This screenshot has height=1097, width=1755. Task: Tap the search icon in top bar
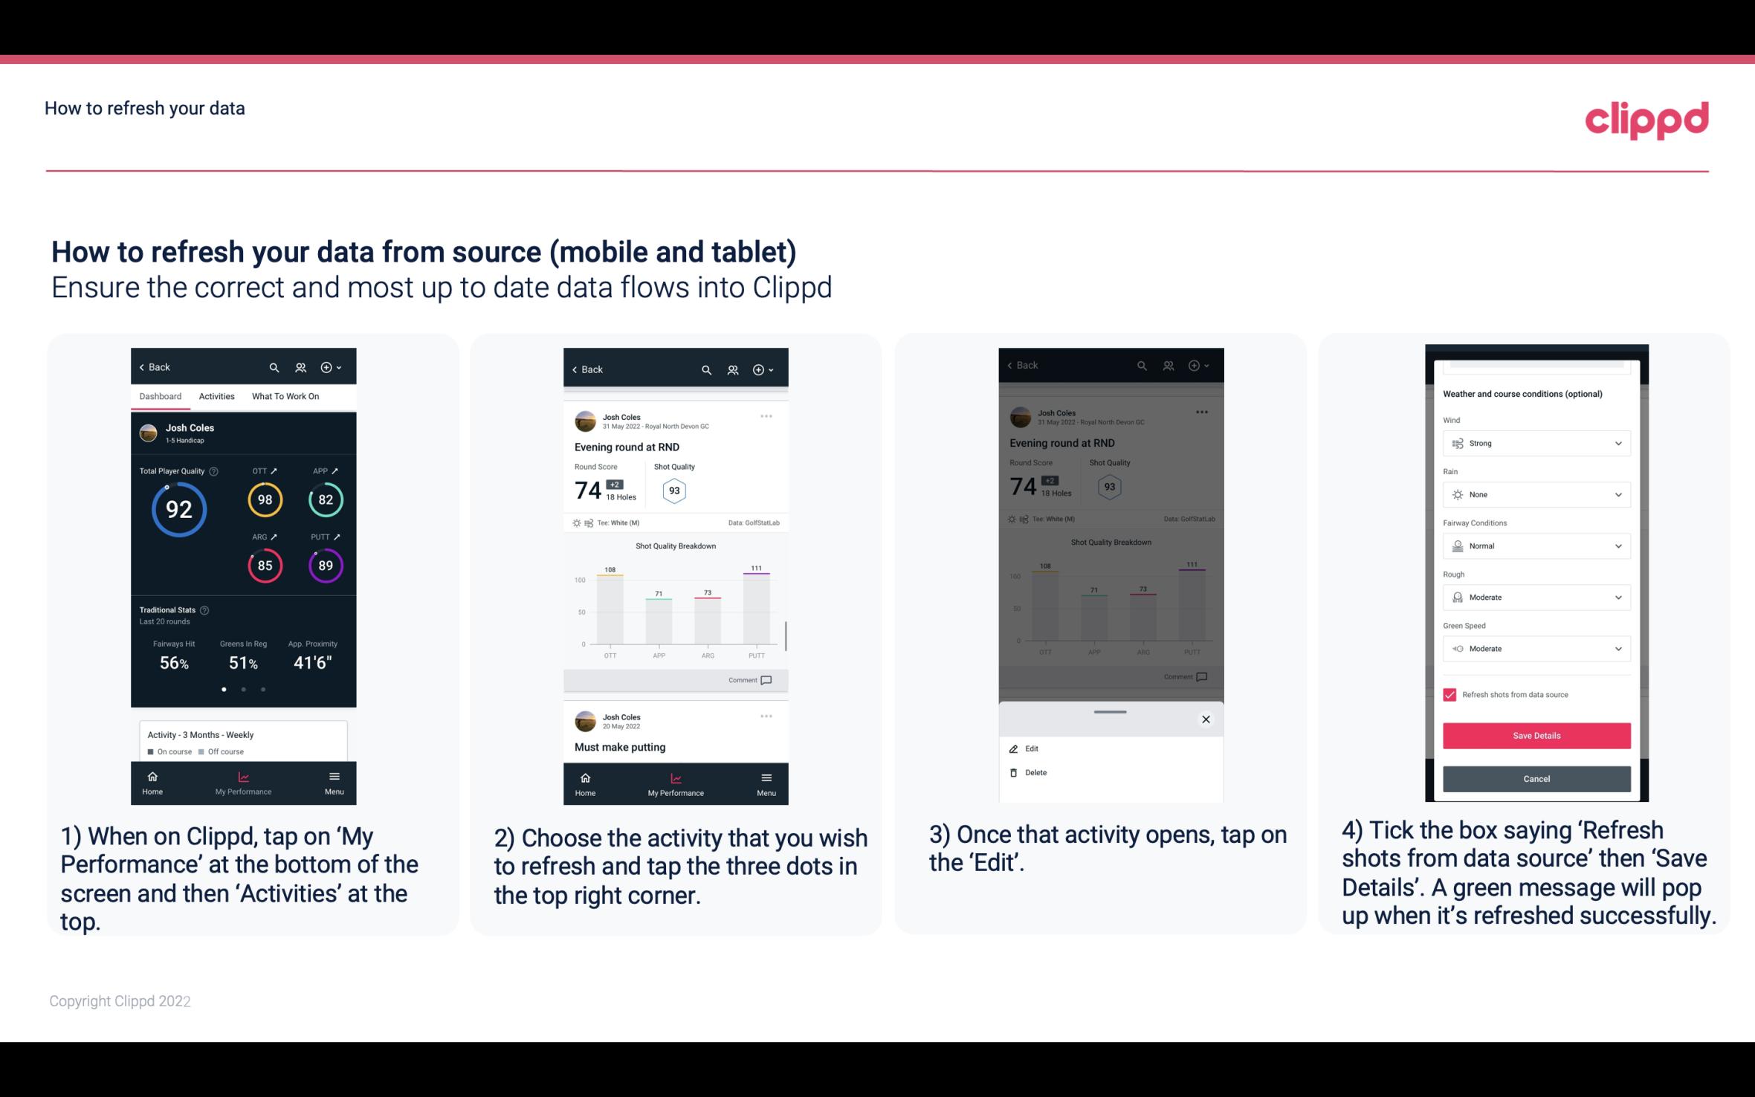coord(273,366)
